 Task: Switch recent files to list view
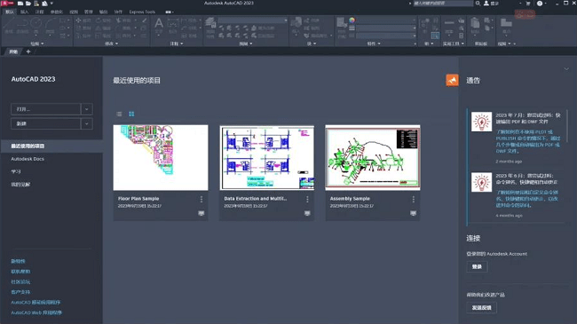click(x=119, y=115)
